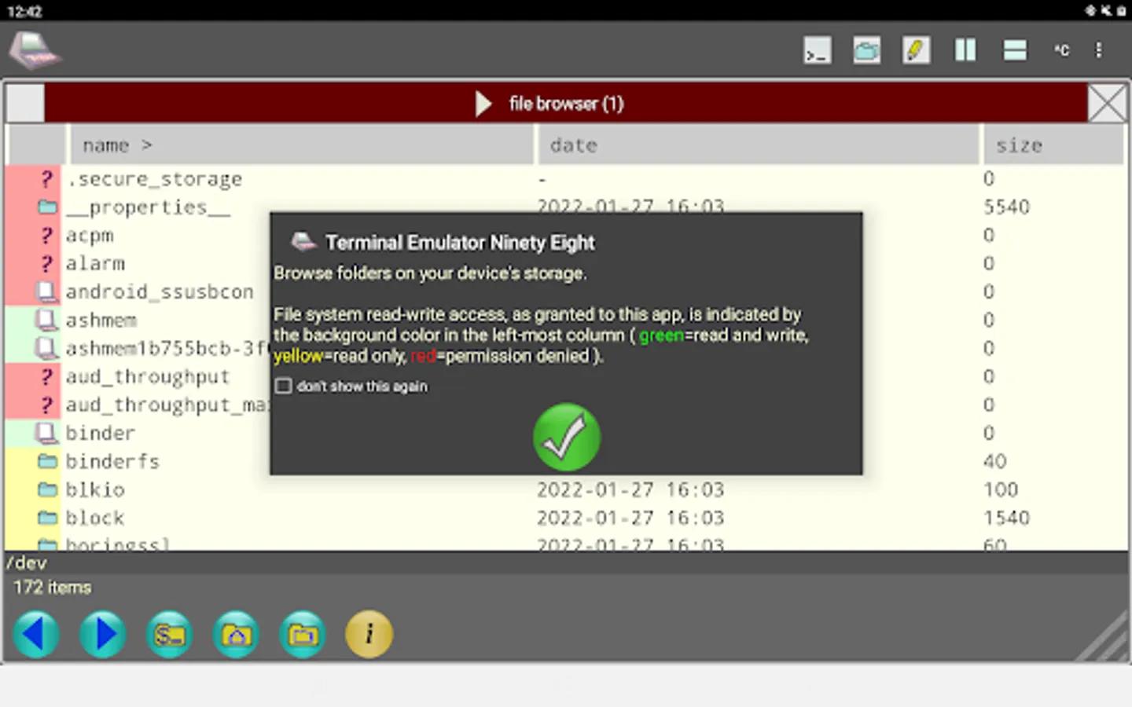Tap the ^C control key button

tap(1062, 51)
